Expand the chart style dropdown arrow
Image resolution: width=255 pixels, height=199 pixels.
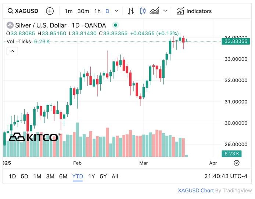165,11
